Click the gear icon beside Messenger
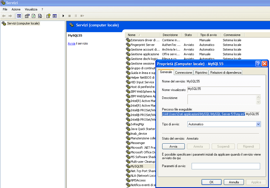Viewport: 270px width, 188px height. click(x=128, y=143)
